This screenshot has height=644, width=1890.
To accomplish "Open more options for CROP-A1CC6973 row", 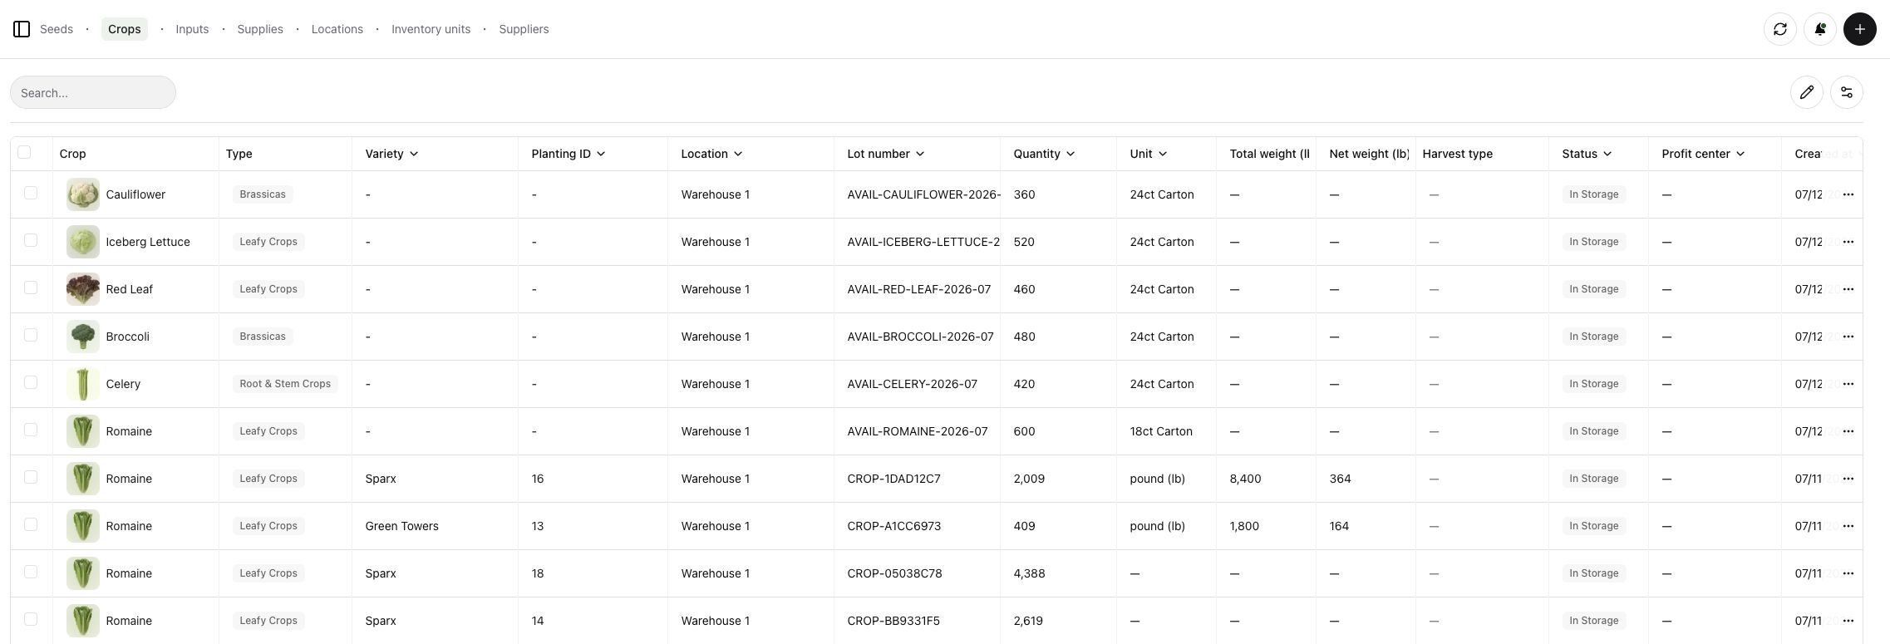I will click(1848, 526).
